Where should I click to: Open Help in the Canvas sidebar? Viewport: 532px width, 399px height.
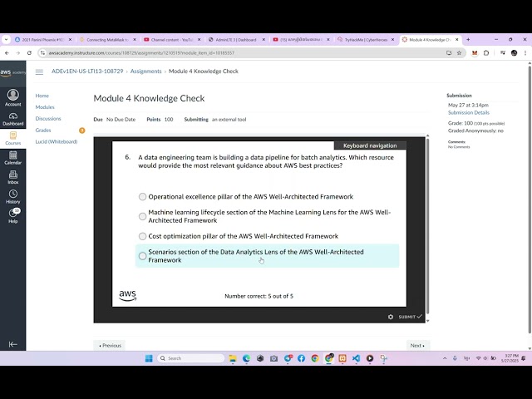pyautogui.click(x=13, y=216)
